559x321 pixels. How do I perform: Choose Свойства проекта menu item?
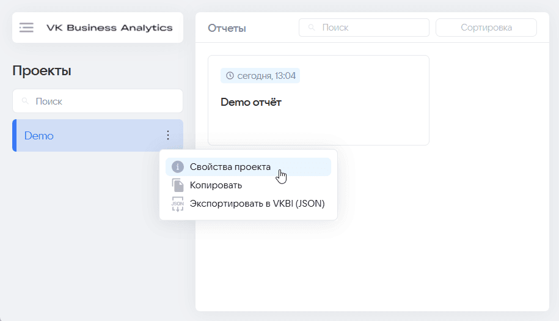(248, 167)
